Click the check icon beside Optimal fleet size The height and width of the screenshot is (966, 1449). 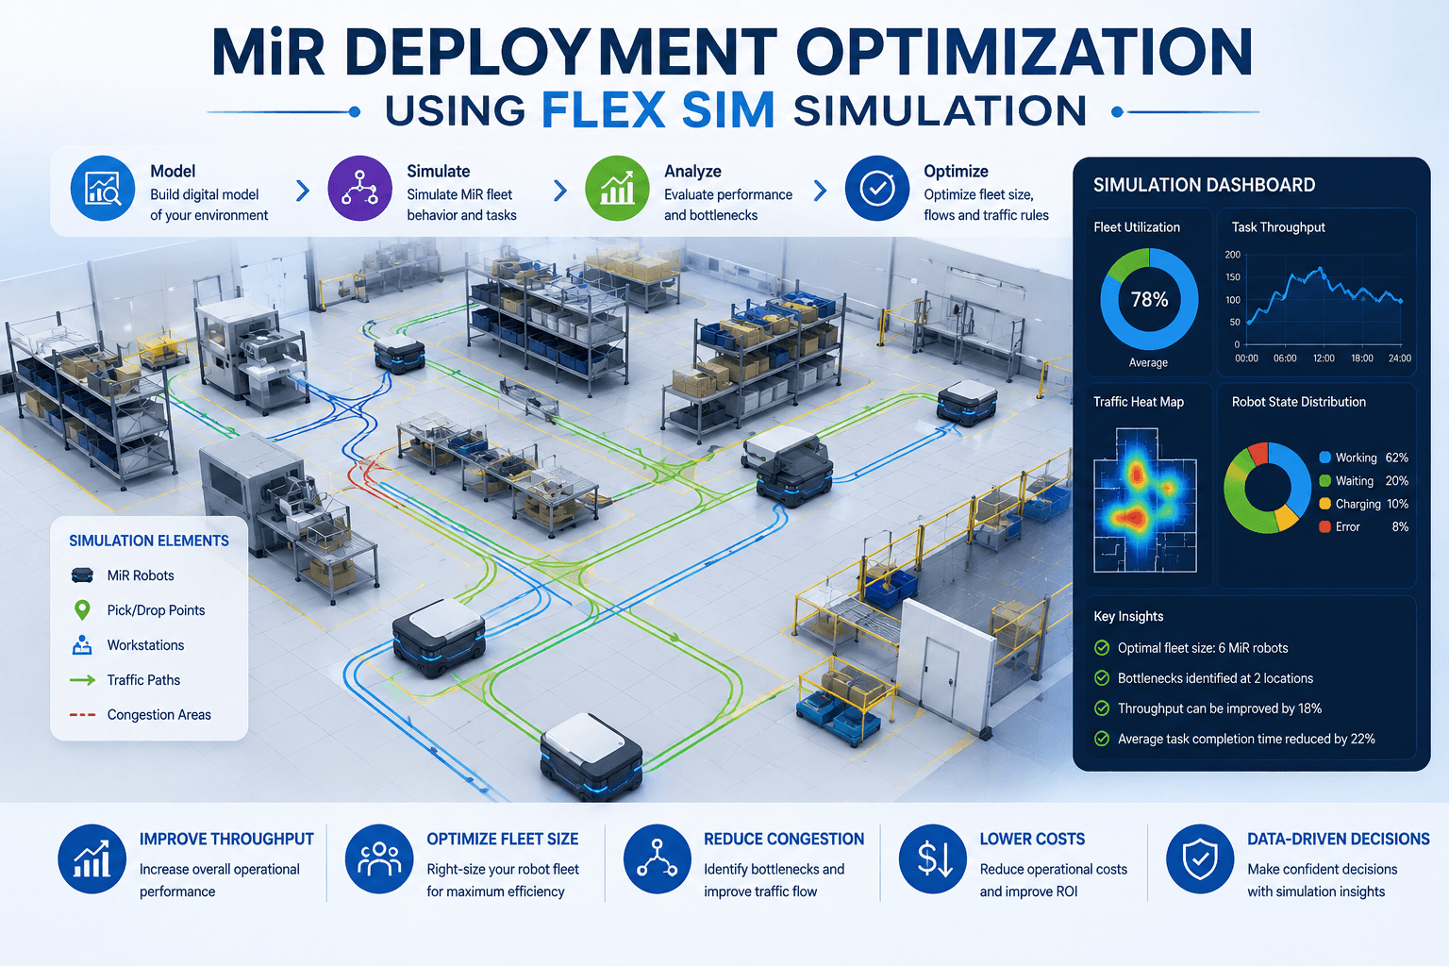pyautogui.click(x=1102, y=648)
